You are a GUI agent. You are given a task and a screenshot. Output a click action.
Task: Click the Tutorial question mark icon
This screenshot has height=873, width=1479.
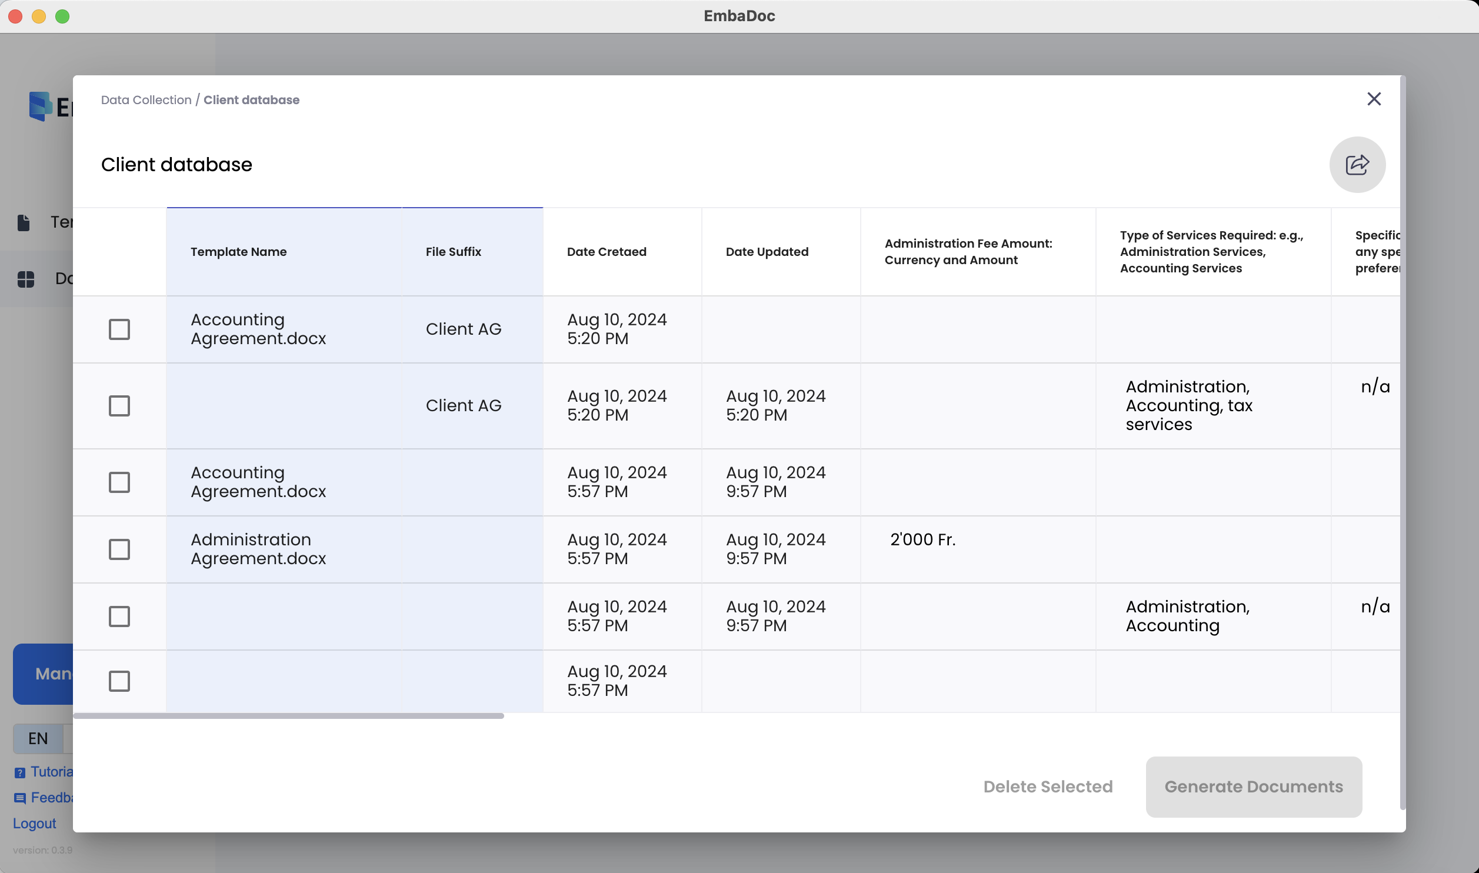pos(20,772)
